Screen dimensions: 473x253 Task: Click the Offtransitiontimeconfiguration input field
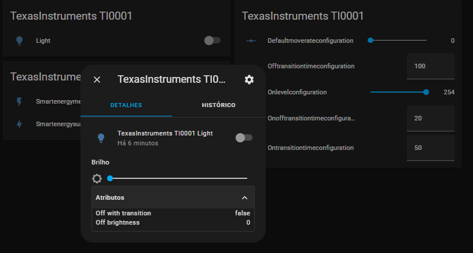[431, 66]
